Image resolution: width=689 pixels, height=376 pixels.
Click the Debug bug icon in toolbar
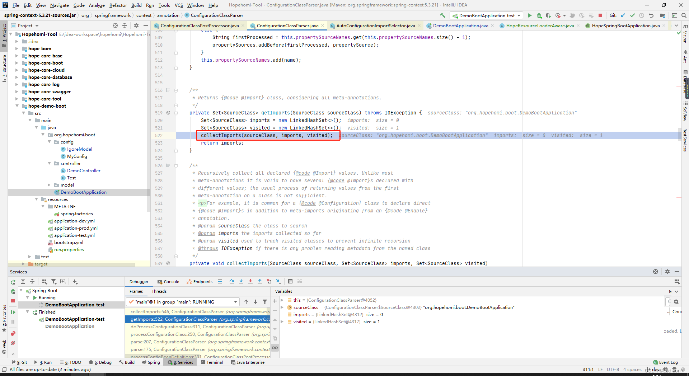coord(539,15)
